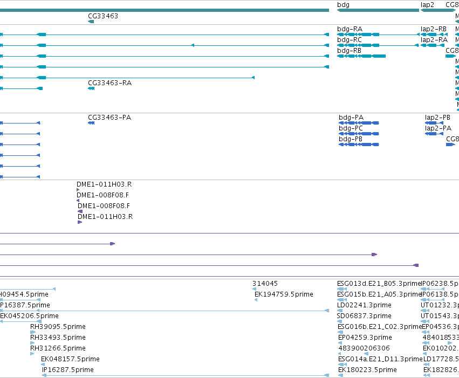Select the EK048157.5prime EST label
This screenshot has height=378, width=459.
(x=70, y=359)
